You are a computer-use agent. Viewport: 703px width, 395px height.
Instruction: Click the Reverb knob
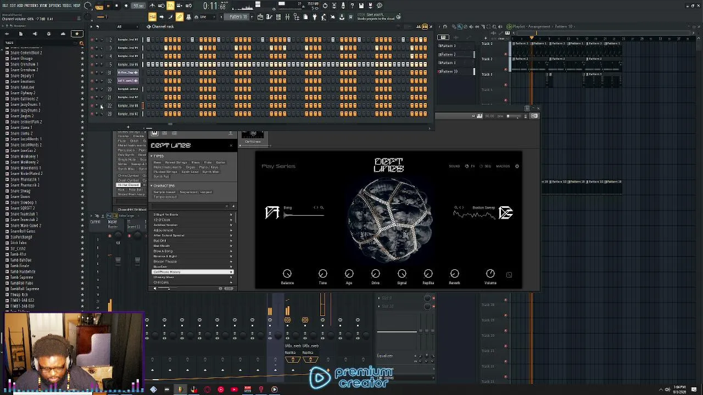point(455,274)
